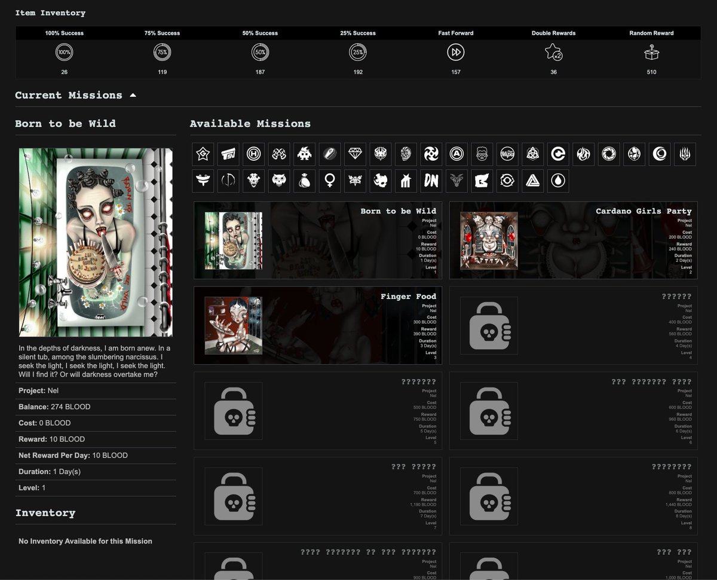
Task: Select the crescent moon project icon
Action: pyautogui.click(x=660, y=154)
